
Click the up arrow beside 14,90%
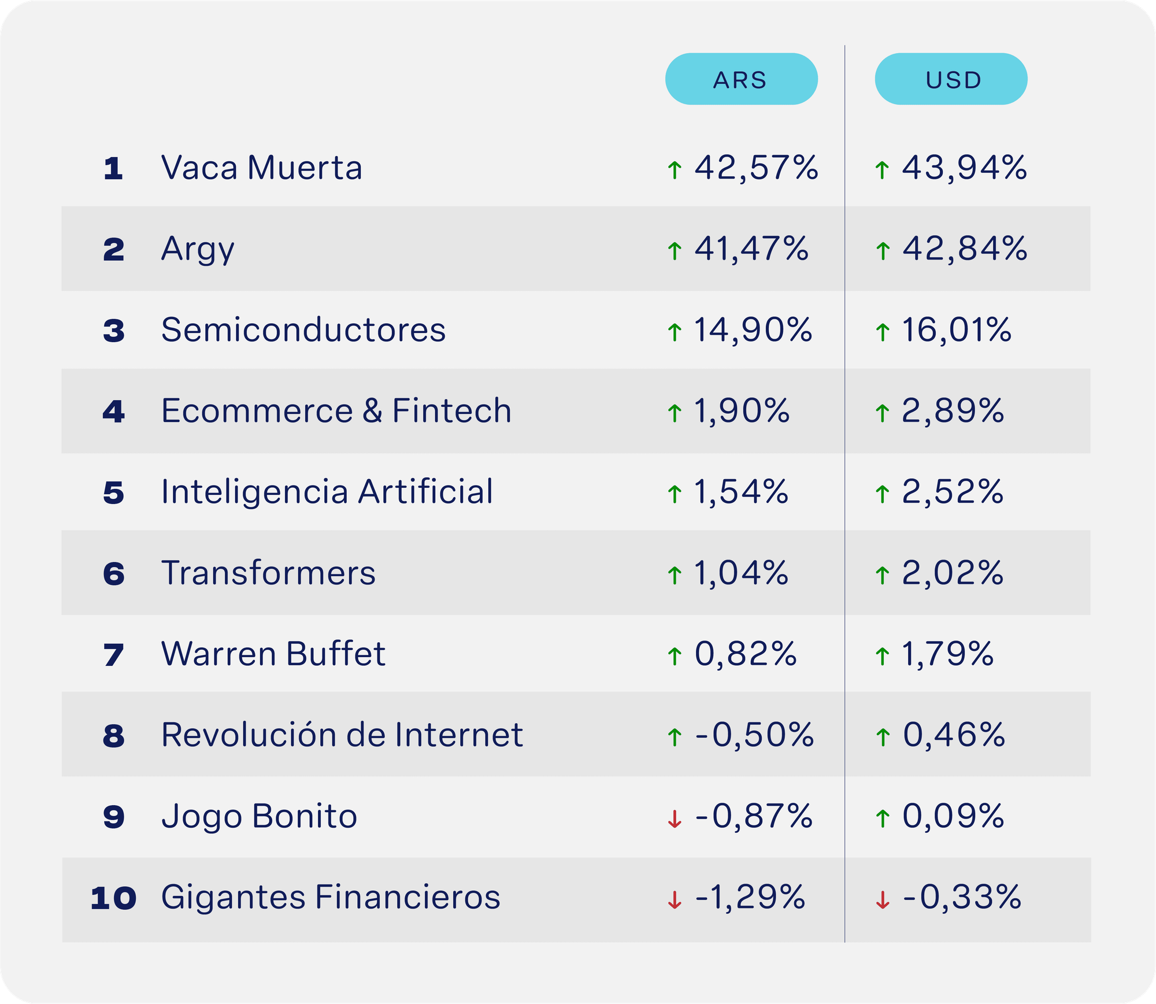[x=675, y=332]
